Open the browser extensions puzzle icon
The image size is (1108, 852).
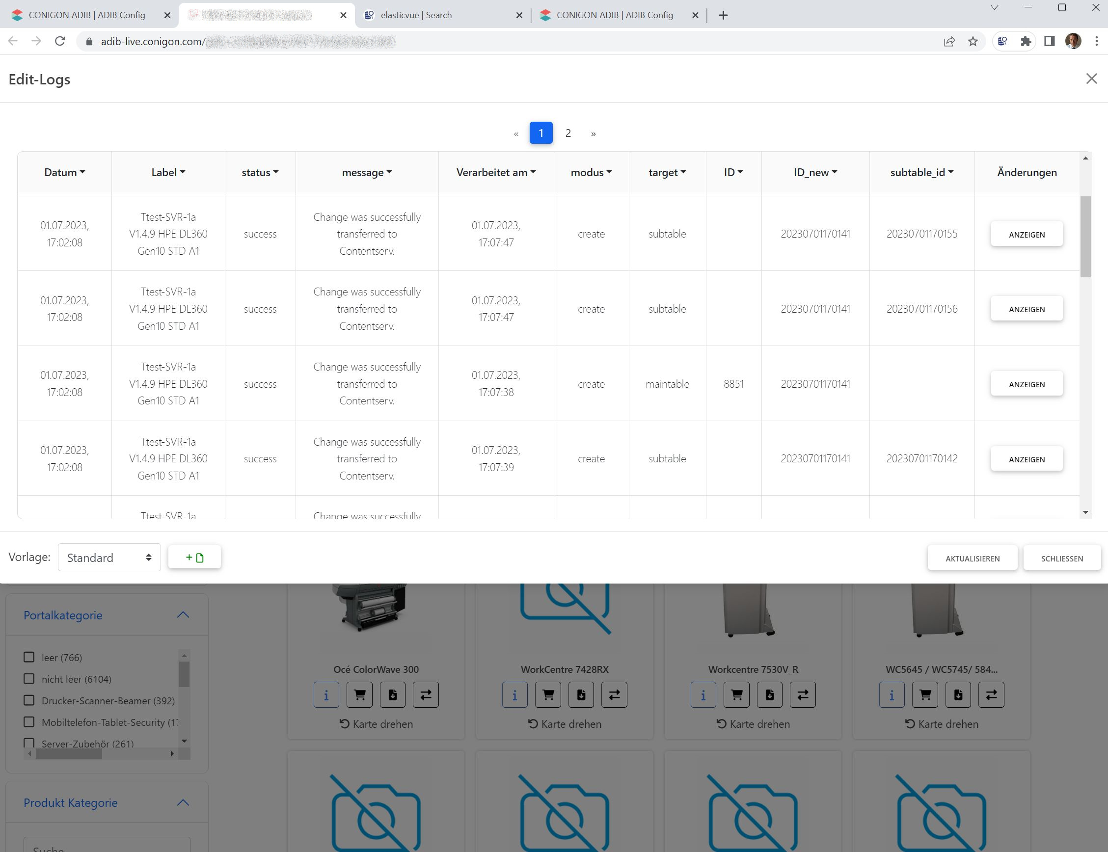click(x=1026, y=41)
